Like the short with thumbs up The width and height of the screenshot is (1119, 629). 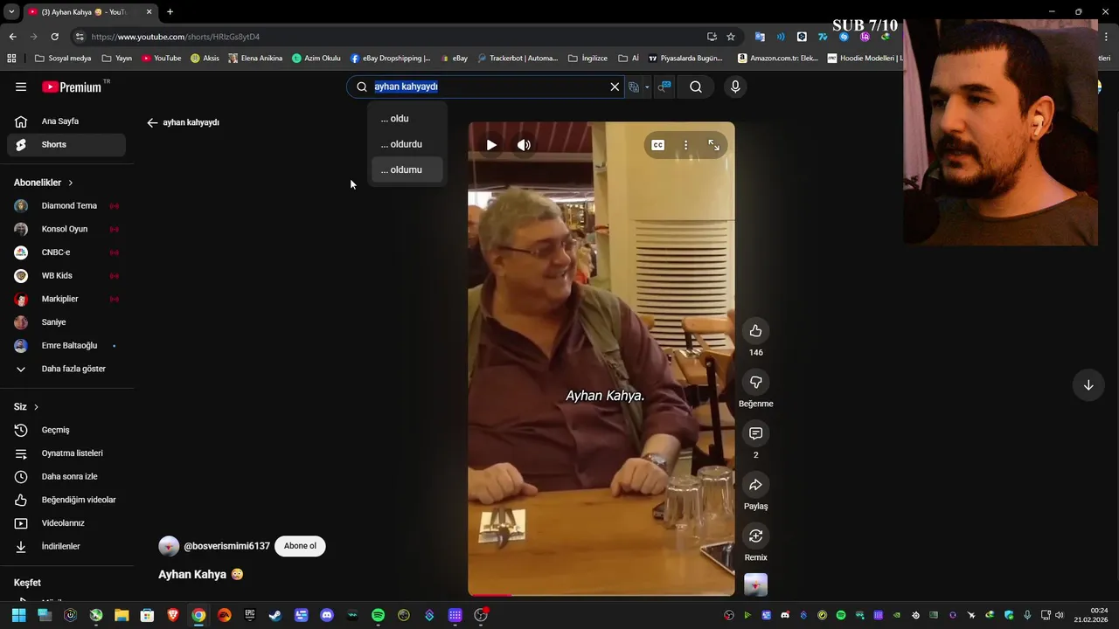tap(755, 330)
